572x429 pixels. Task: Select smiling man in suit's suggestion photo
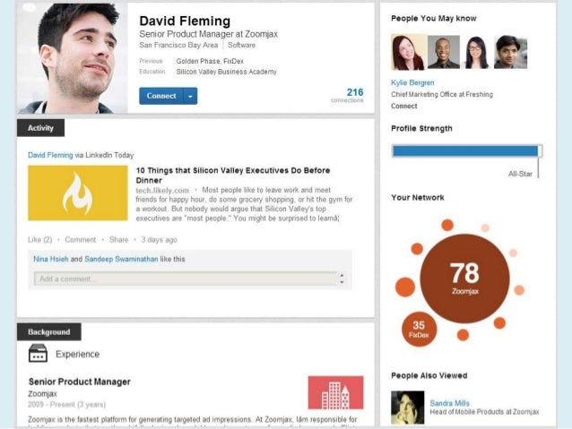[x=444, y=52]
